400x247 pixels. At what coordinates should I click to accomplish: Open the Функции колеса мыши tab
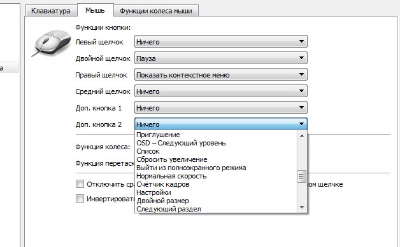(156, 11)
